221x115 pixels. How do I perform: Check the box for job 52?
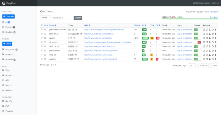pos(42,55)
